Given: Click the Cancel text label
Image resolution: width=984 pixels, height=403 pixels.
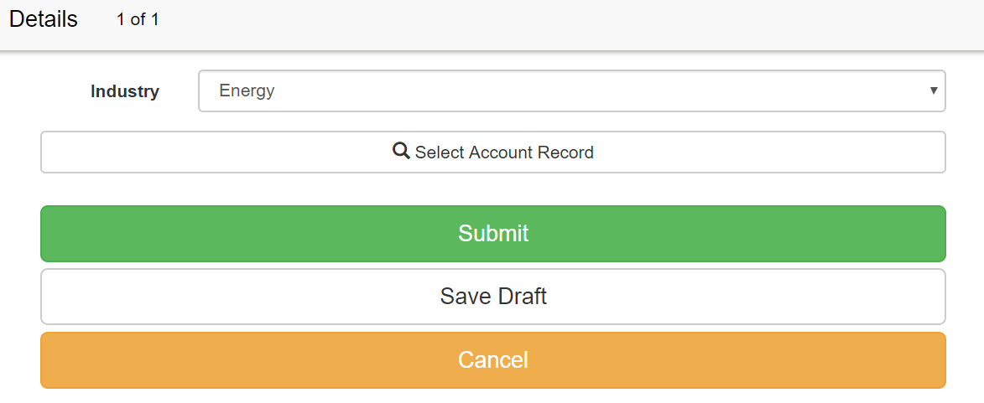Looking at the screenshot, I should 493,359.
